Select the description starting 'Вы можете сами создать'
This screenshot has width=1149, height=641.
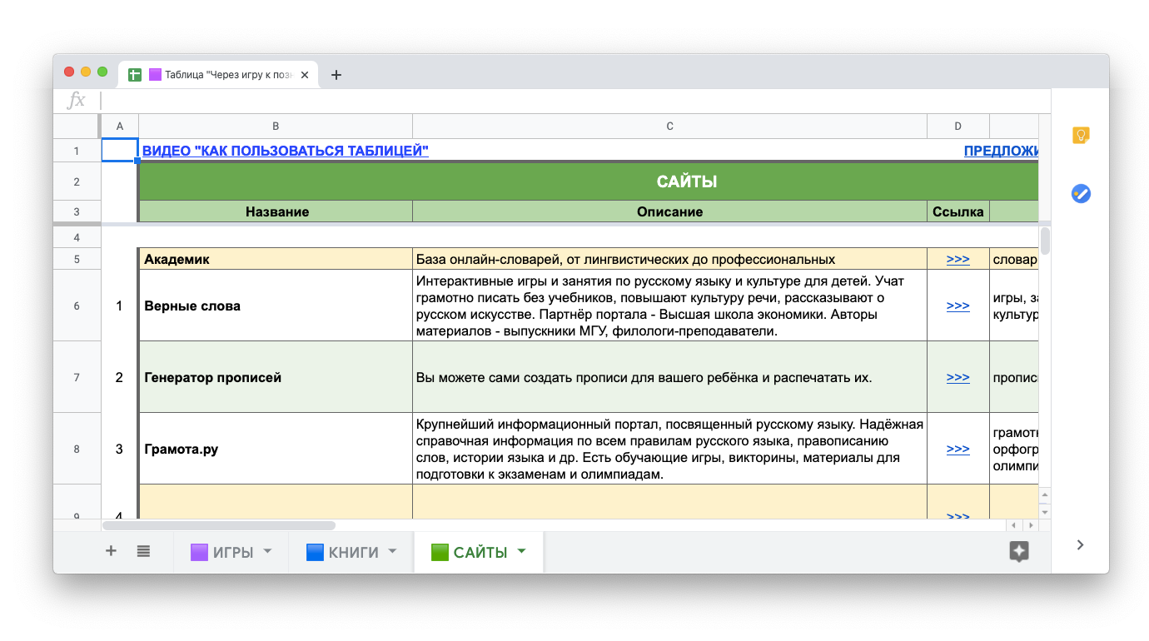pos(670,377)
